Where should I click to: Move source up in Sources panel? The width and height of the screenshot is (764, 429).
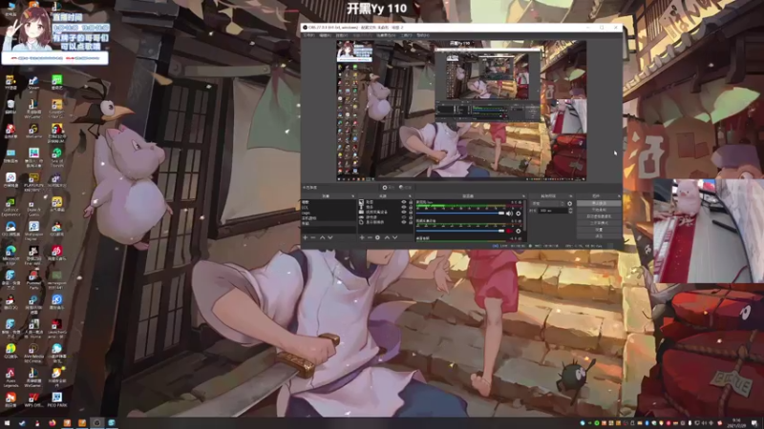coord(388,237)
